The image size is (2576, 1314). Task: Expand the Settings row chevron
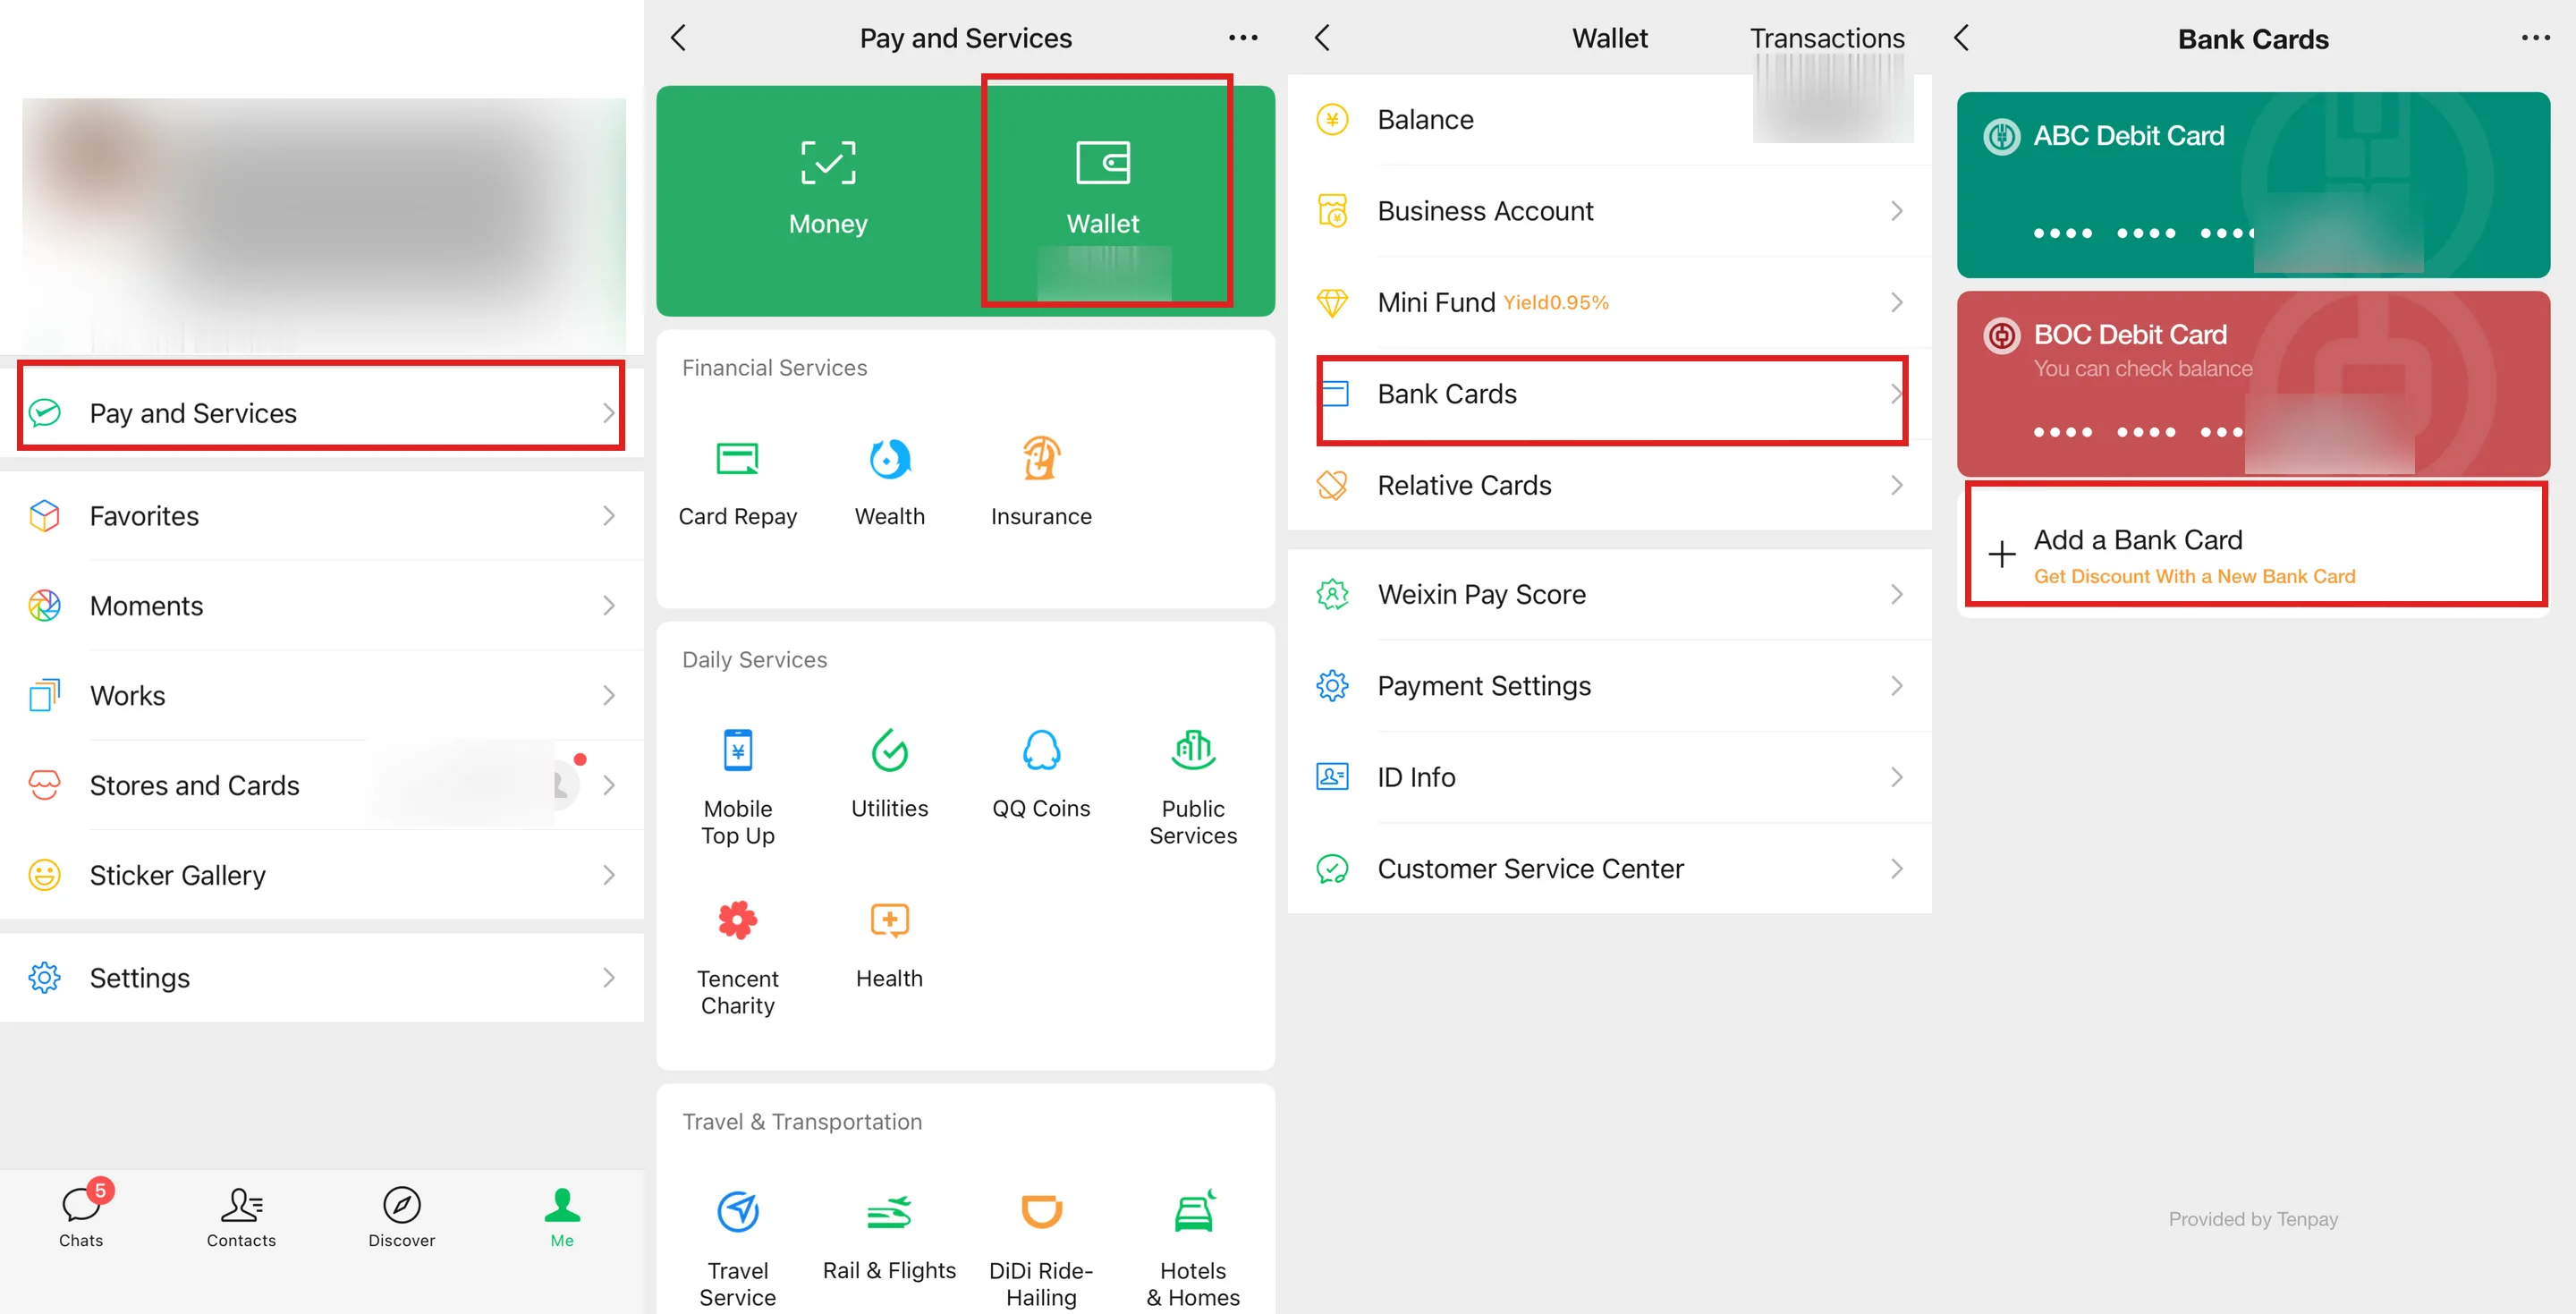pyautogui.click(x=609, y=978)
